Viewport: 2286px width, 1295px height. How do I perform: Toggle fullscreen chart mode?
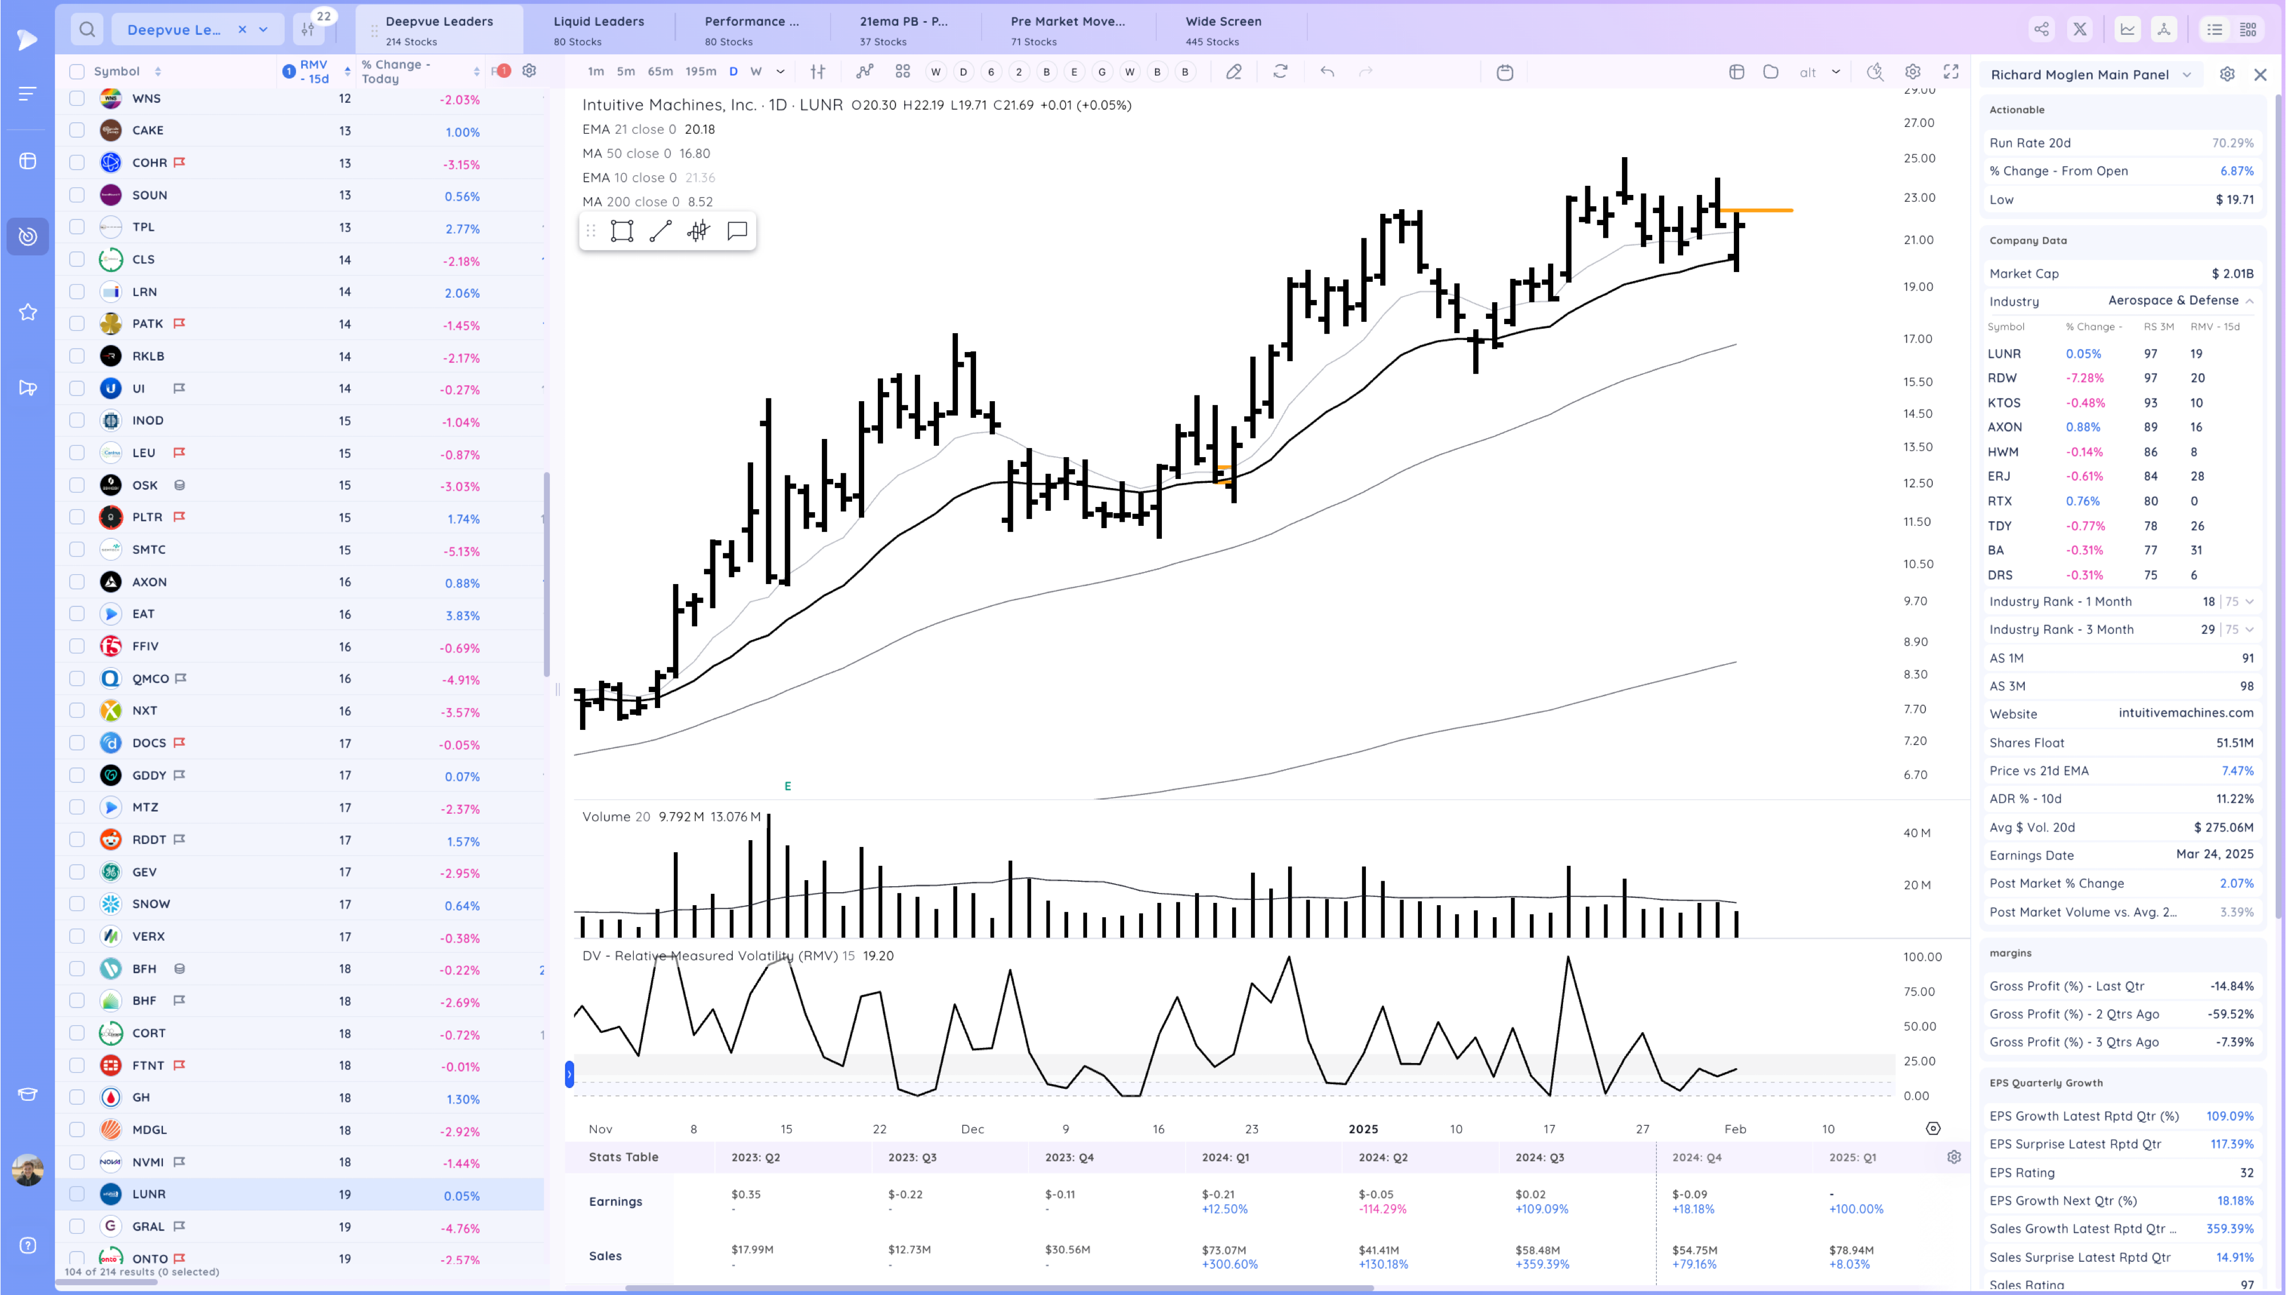[1951, 72]
